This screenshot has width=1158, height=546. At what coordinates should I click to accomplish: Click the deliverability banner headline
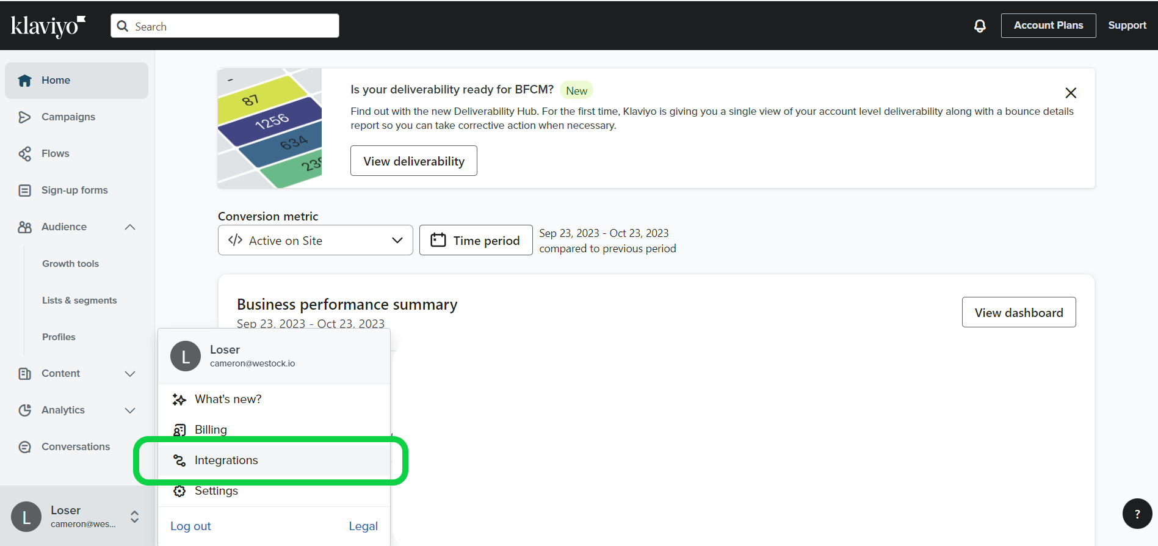452,89
